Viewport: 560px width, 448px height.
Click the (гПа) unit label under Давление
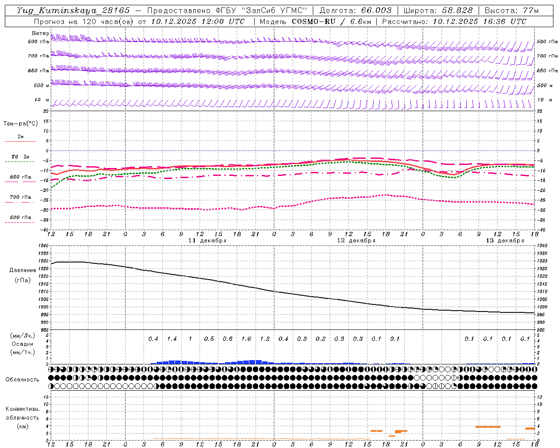(x=23, y=280)
